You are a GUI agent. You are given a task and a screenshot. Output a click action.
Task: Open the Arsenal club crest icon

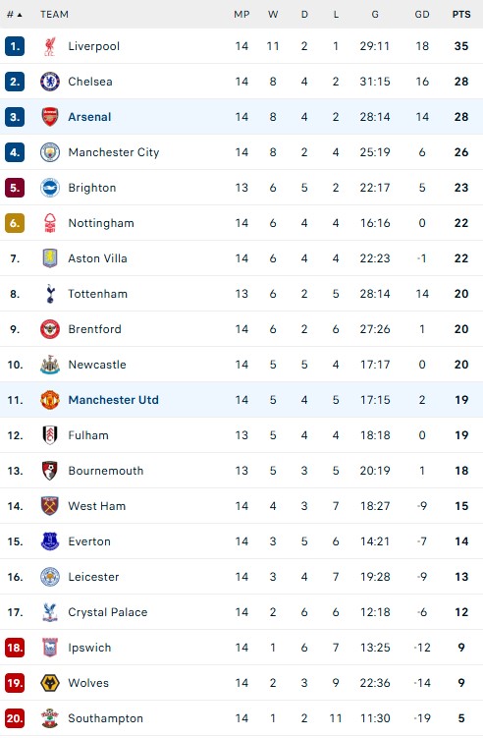point(49,117)
